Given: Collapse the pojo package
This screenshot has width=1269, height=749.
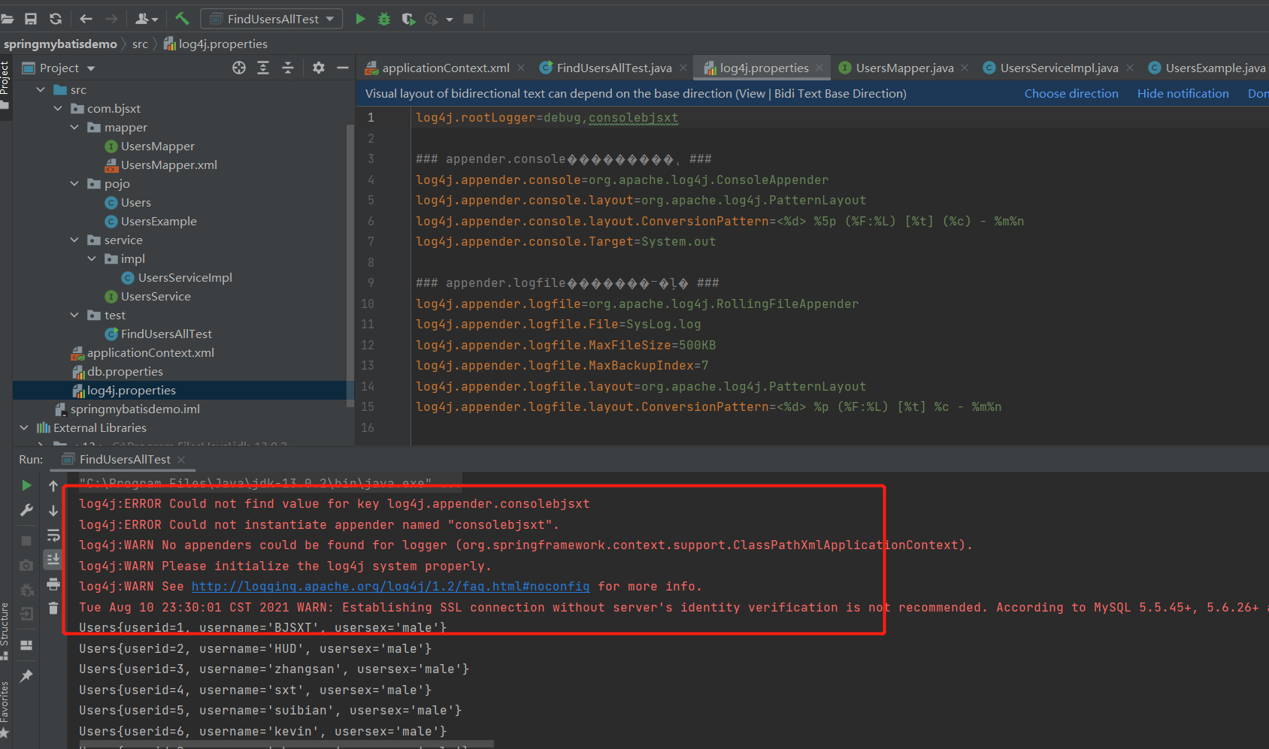Looking at the screenshot, I should 74,183.
